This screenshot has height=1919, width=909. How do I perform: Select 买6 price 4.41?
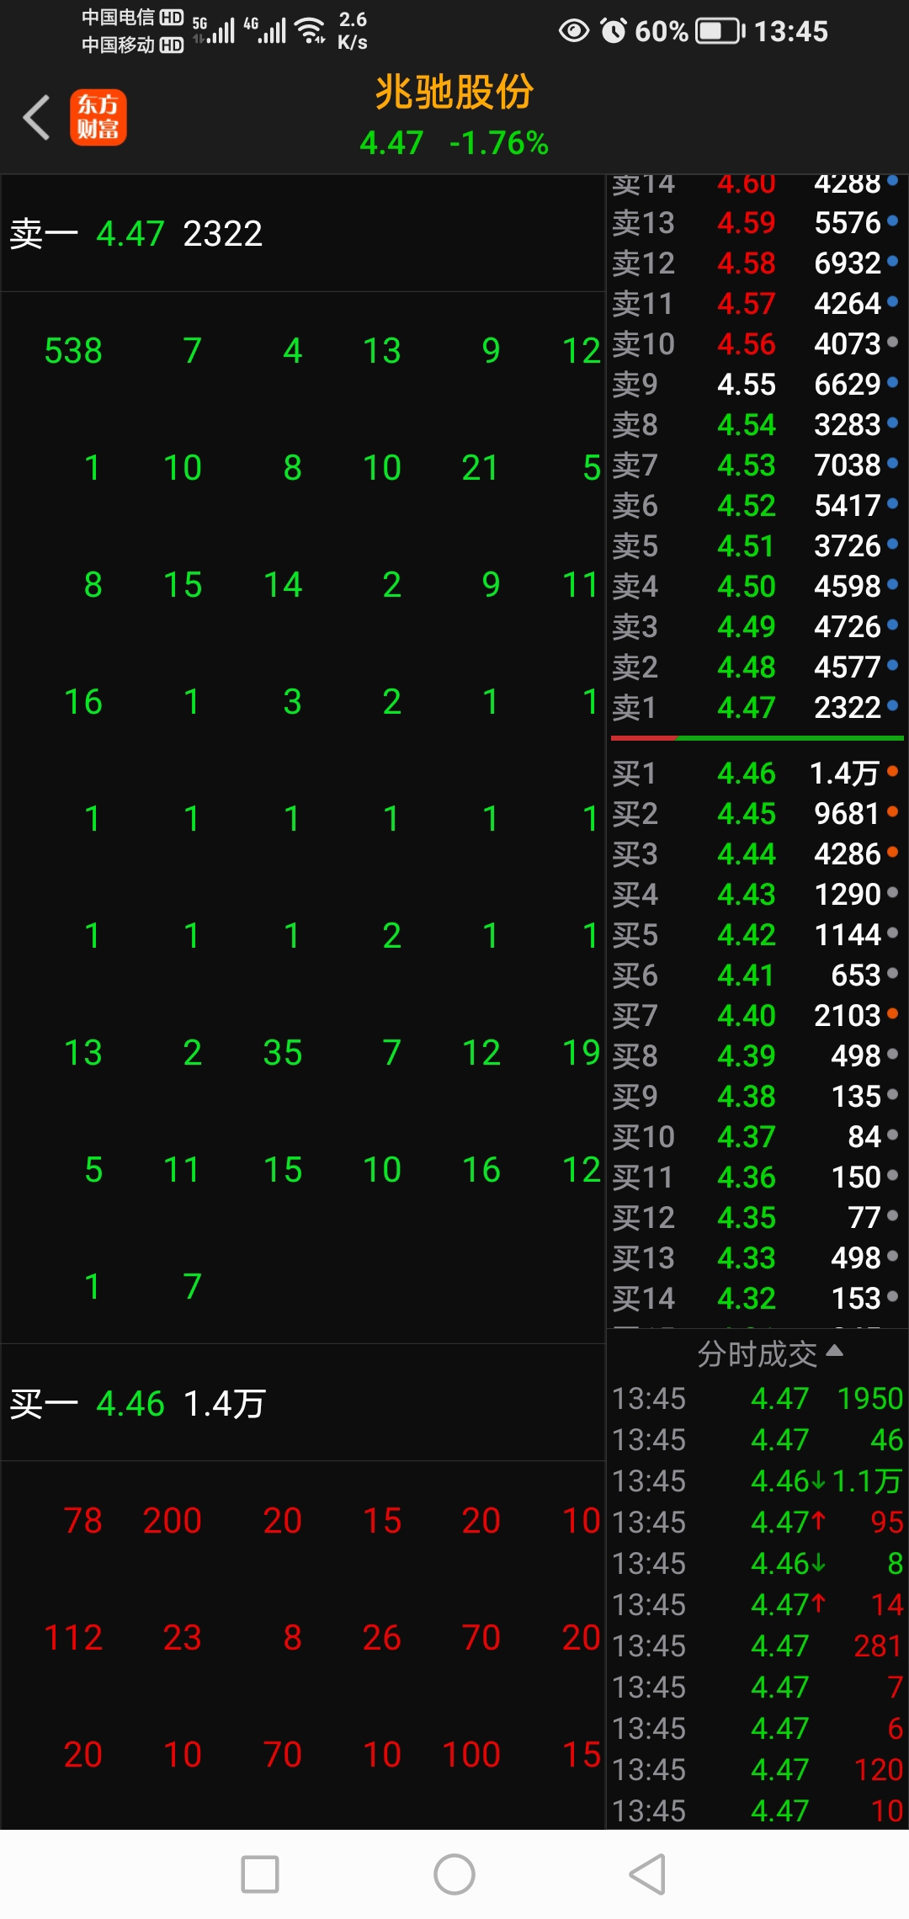(747, 975)
